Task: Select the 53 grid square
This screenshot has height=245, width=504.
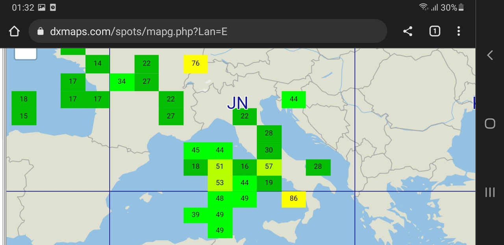Action: [x=220, y=183]
